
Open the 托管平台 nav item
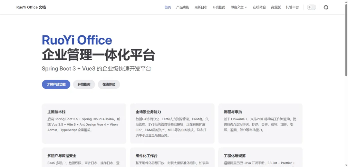292,7
